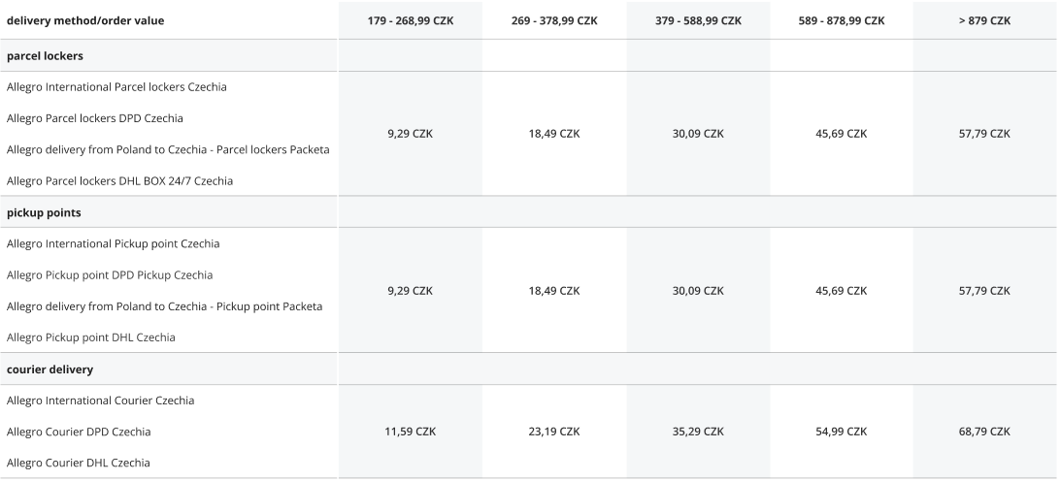The image size is (1061, 481).
Task: Select "Allegro Courier DHL Czechia" row
Action: [79, 463]
